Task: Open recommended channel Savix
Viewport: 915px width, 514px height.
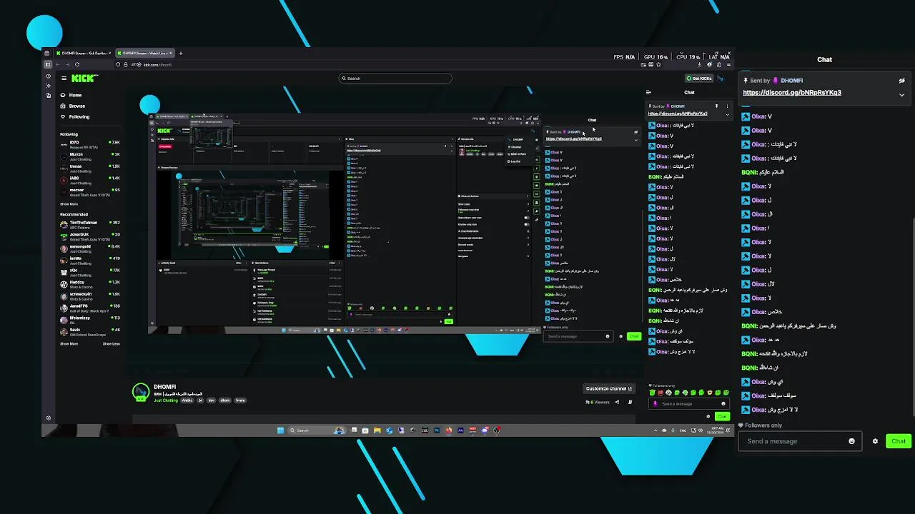Action: [89, 331]
